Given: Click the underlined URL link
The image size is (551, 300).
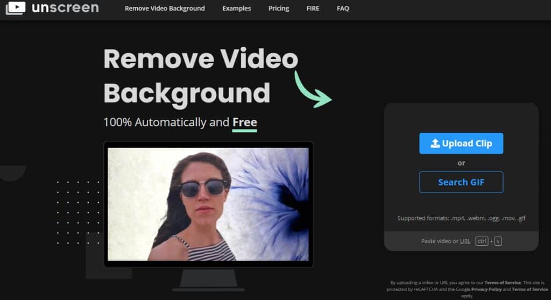Looking at the screenshot, I should (465, 241).
